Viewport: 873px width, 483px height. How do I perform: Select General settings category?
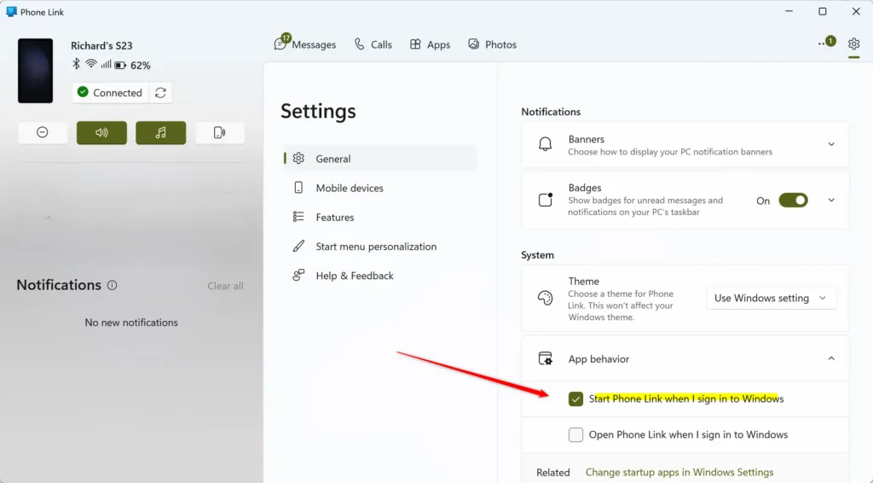click(380, 159)
